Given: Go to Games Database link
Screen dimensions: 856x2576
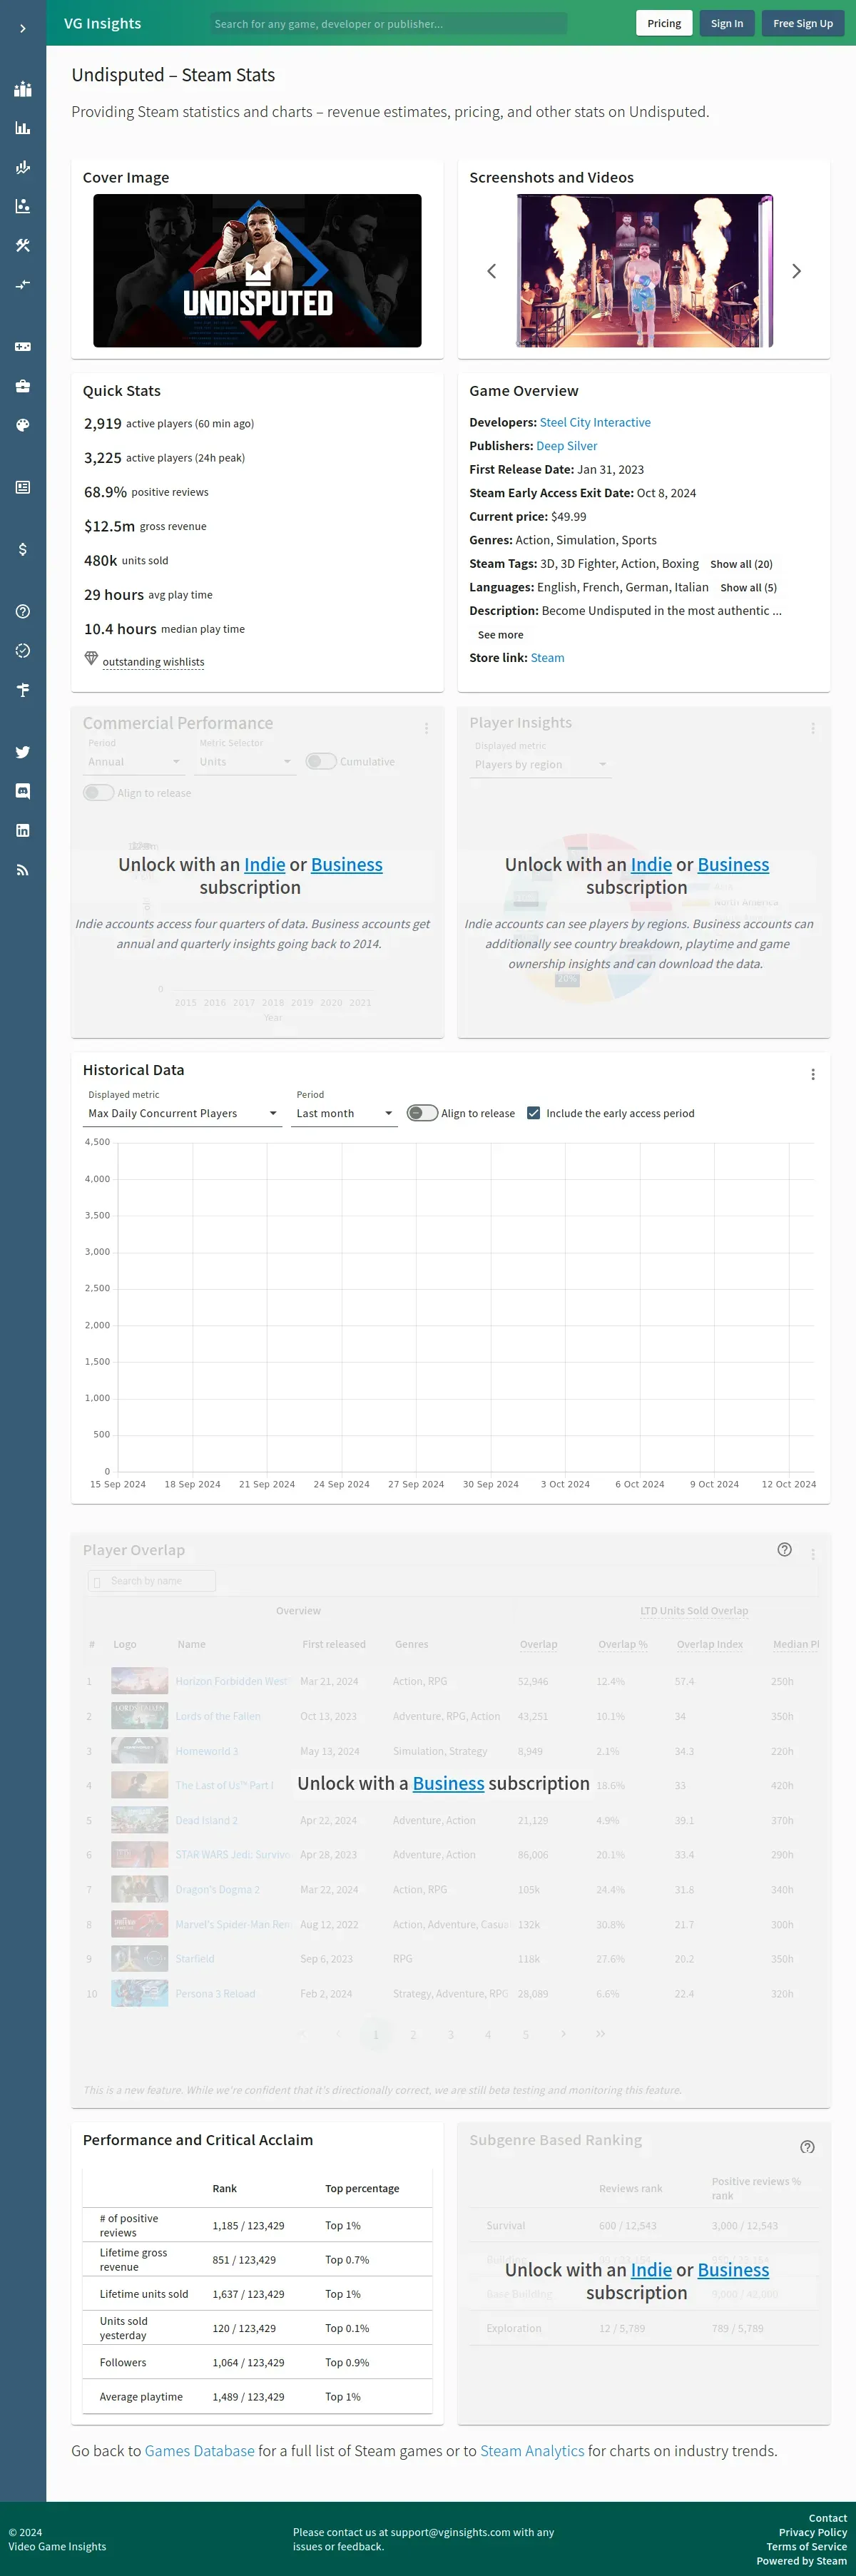Looking at the screenshot, I should coord(200,2451).
